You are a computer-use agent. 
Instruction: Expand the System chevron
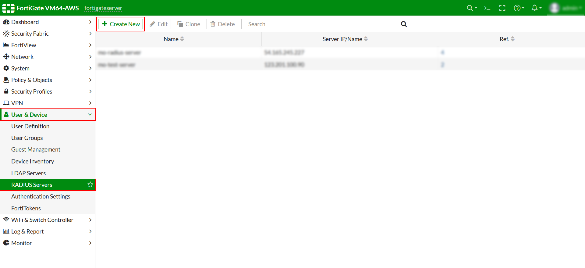point(90,68)
